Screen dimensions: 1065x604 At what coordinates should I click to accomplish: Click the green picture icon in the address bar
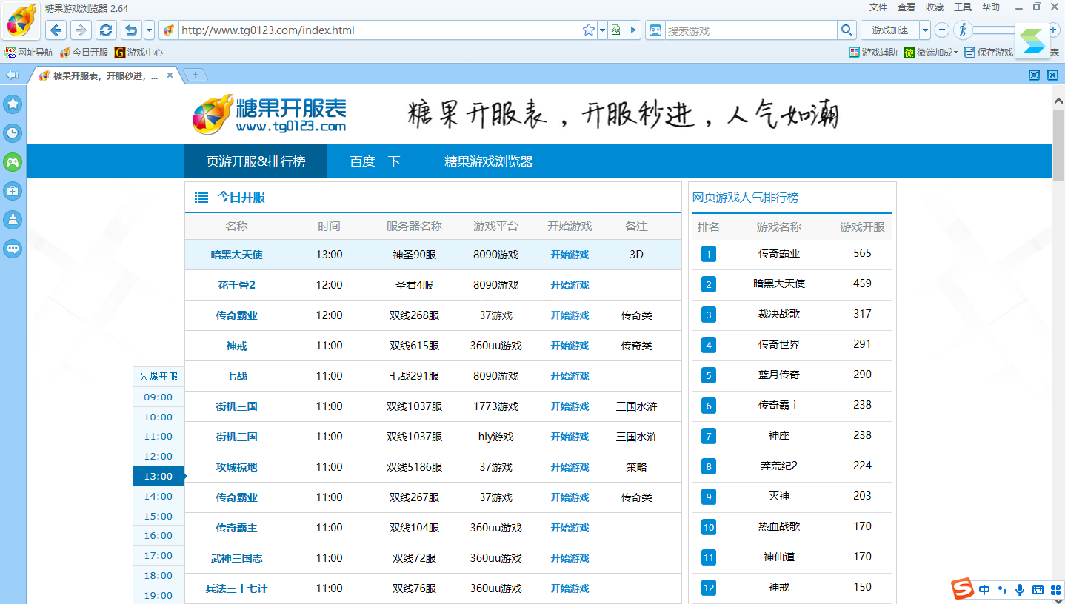pos(615,30)
